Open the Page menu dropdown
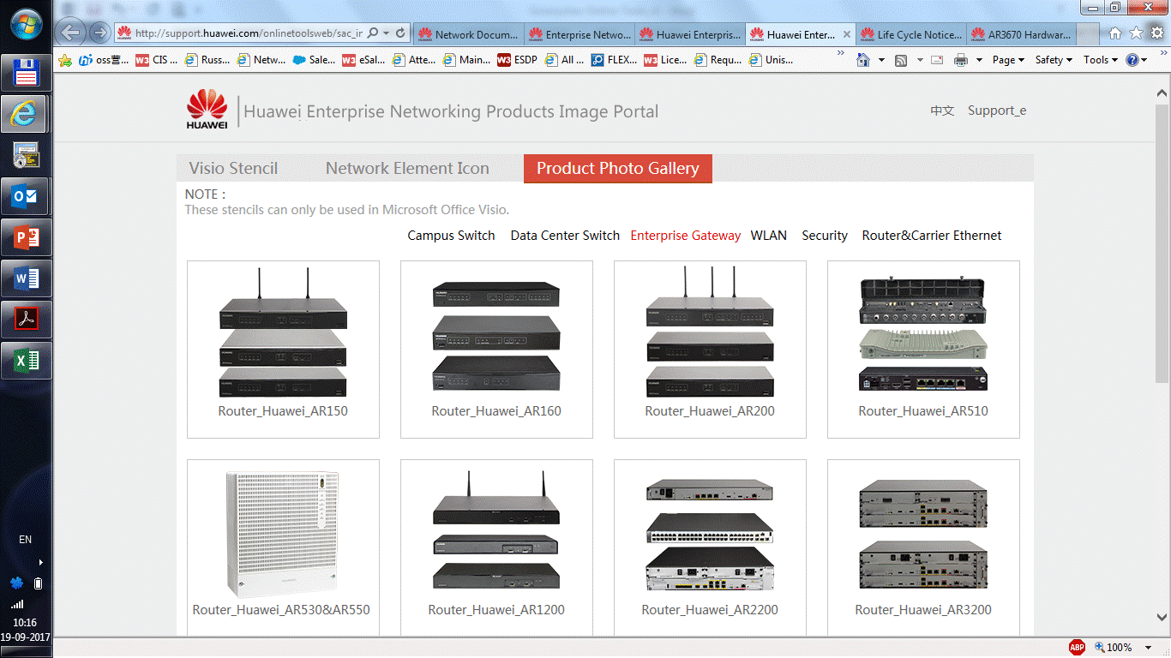 click(1008, 60)
